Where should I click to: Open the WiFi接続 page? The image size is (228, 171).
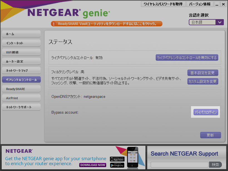21,52
